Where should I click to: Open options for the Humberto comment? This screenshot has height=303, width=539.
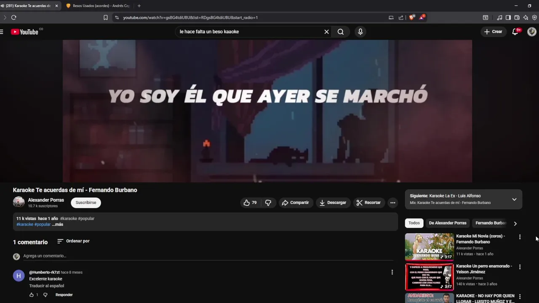click(392, 272)
